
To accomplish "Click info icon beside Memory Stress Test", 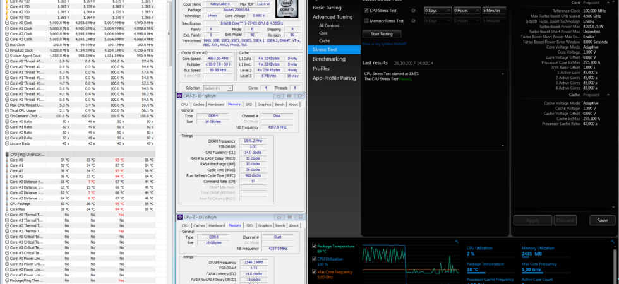I will coord(413,21).
